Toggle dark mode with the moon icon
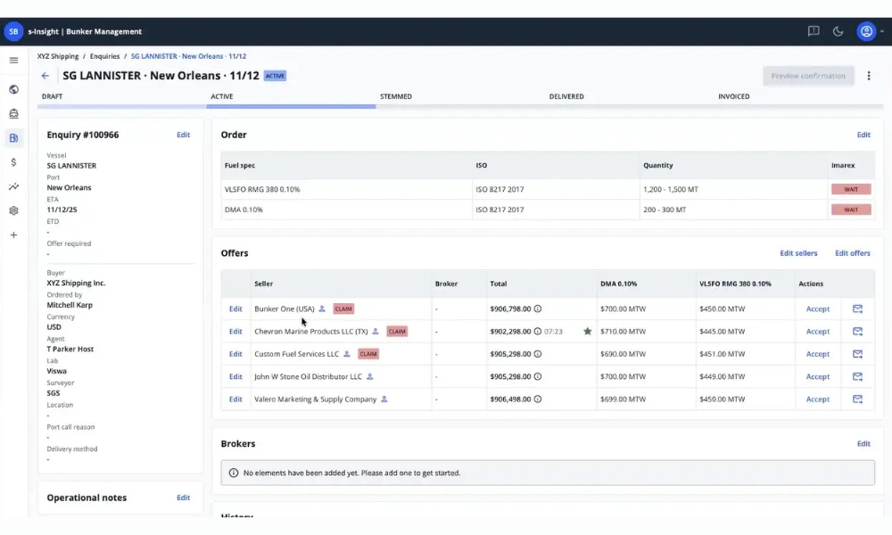The image size is (892, 535). 838,31
